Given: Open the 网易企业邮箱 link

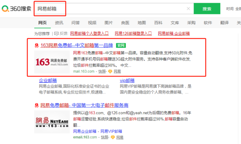Looking at the screenshot, I should pyautogui.click(x=85, y=131).
